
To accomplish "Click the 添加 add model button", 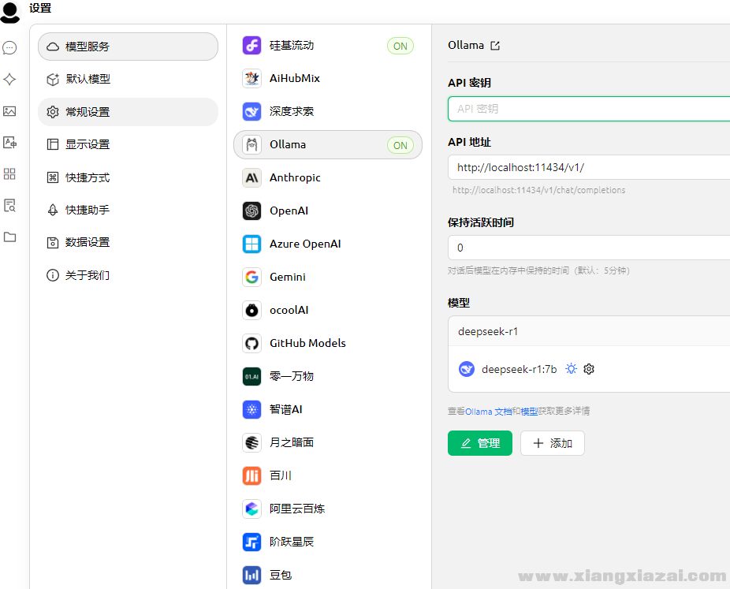I will 553,443.
